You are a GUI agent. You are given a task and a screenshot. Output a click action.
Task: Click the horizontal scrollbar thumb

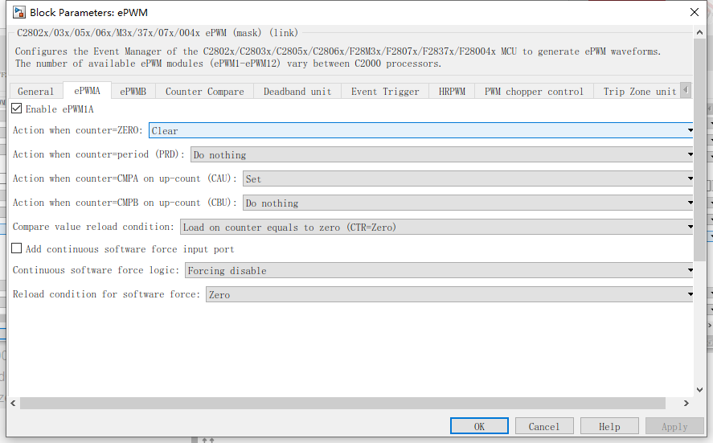point(343,403)
